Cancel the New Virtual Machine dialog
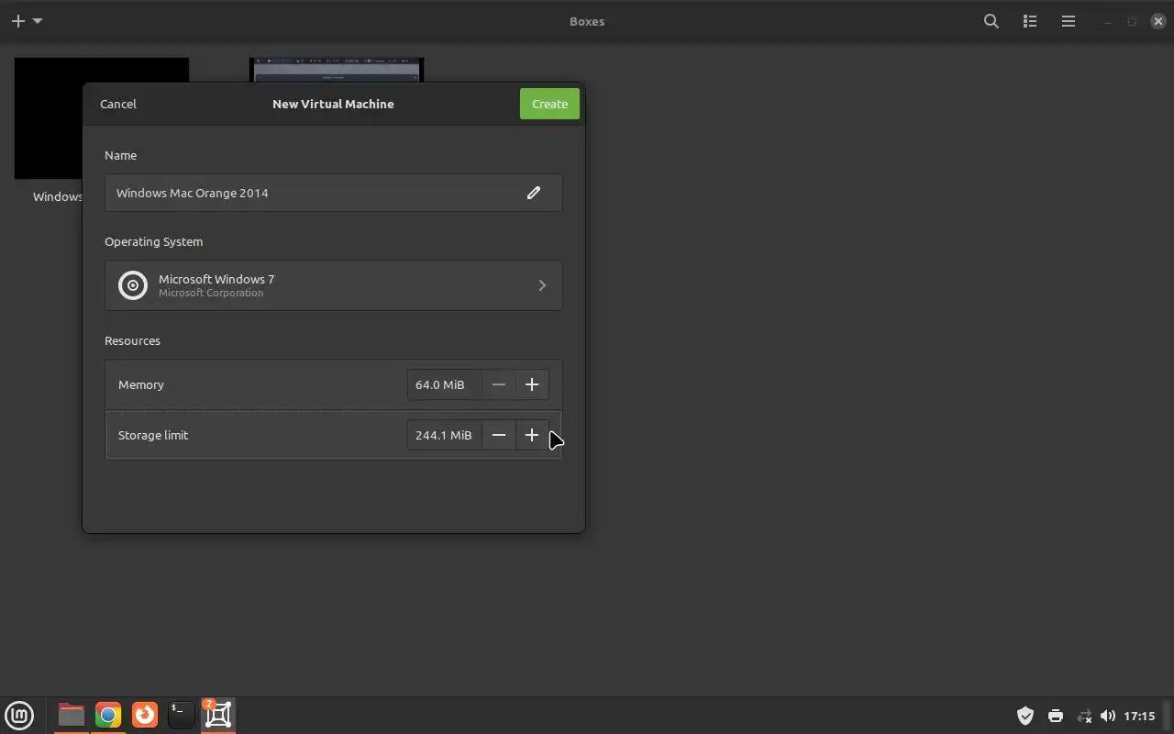The width and height of the screenshot is (1174, 734). point(118,104)
